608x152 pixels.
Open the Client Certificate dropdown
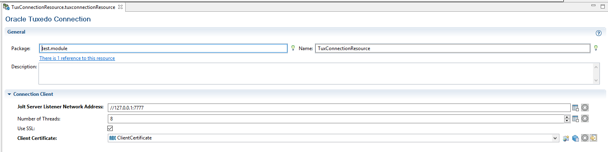555,138
